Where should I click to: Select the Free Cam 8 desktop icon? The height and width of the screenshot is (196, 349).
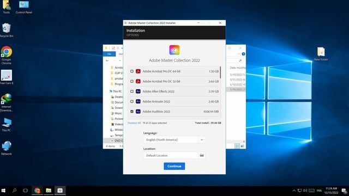point(7,77)
